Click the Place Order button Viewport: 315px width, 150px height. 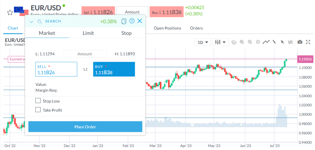tap(85, 127)
